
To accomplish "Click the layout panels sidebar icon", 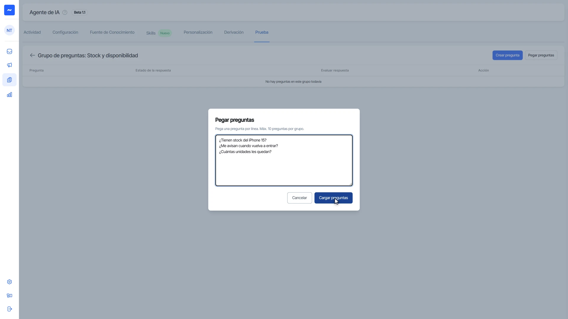I will (9, 295).
